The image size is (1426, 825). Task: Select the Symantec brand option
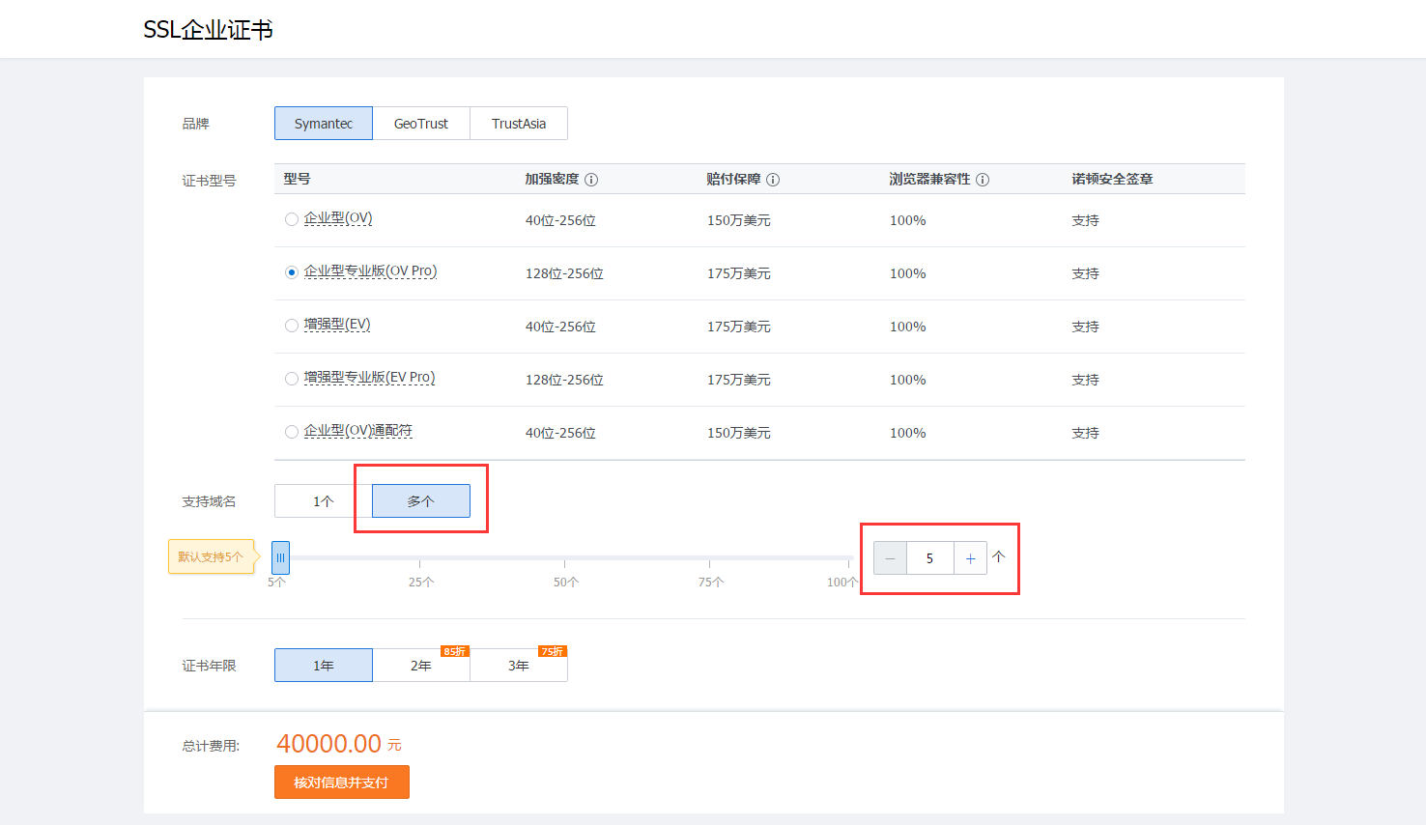[x=324, y=124]
